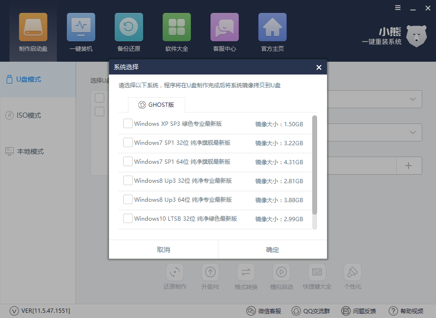
Task: Expand the second dropdown in background panel
Action: tap(413, 132)
